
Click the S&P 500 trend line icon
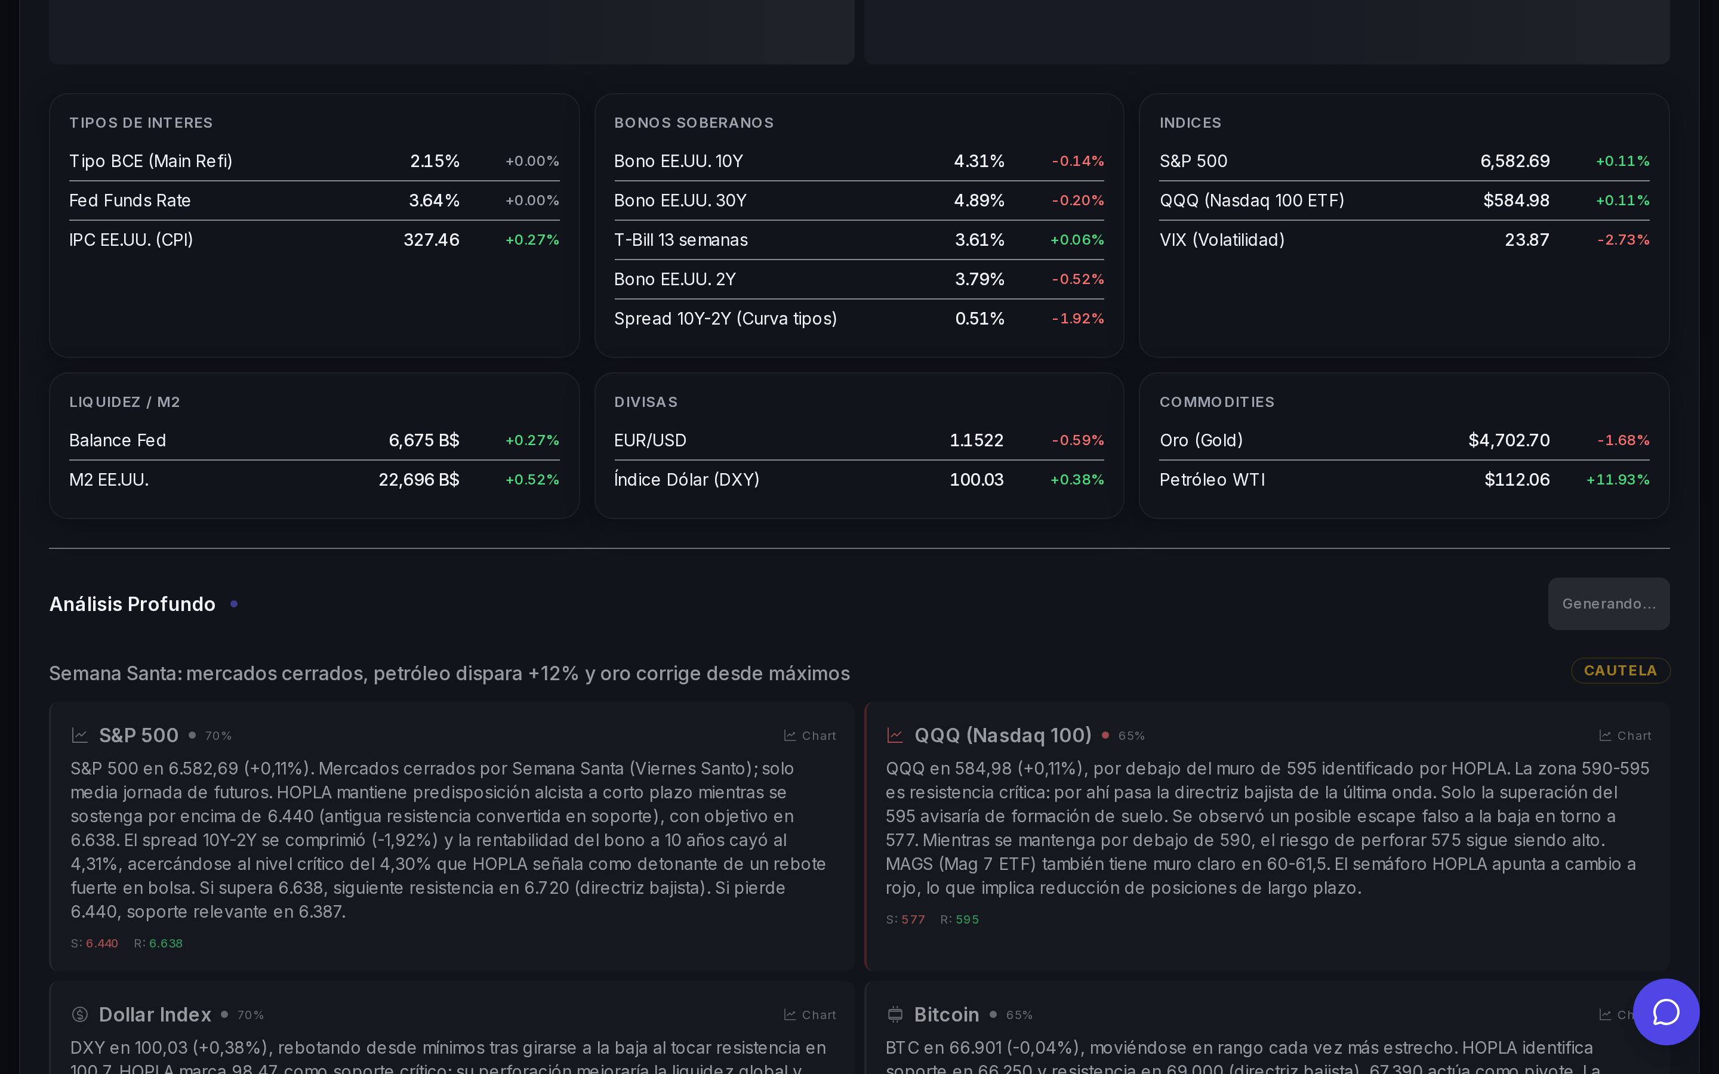(x=79, y=736)
